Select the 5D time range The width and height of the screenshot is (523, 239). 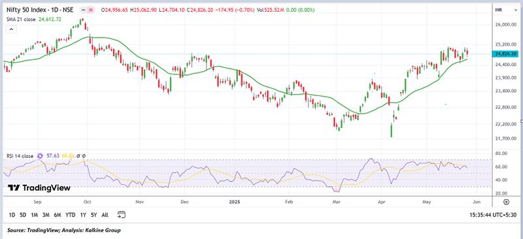[x=23, y=215]
